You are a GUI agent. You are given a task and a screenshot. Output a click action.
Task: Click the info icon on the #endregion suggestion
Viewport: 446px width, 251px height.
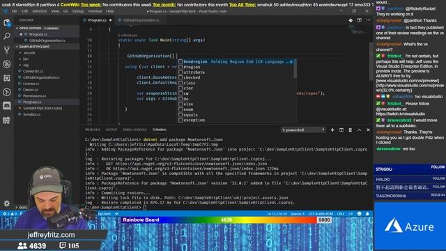(x=291, y=62)
